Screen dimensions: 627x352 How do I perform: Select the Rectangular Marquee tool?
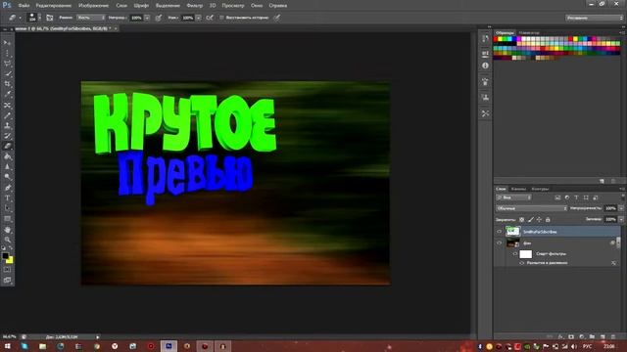tap(7, 53)
